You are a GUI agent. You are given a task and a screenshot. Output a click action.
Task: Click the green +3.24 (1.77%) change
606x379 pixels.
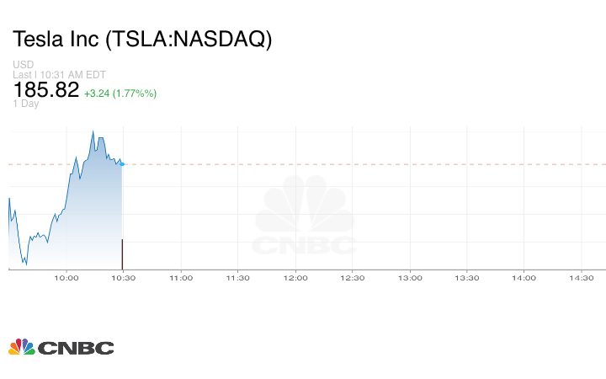(120, 93)
